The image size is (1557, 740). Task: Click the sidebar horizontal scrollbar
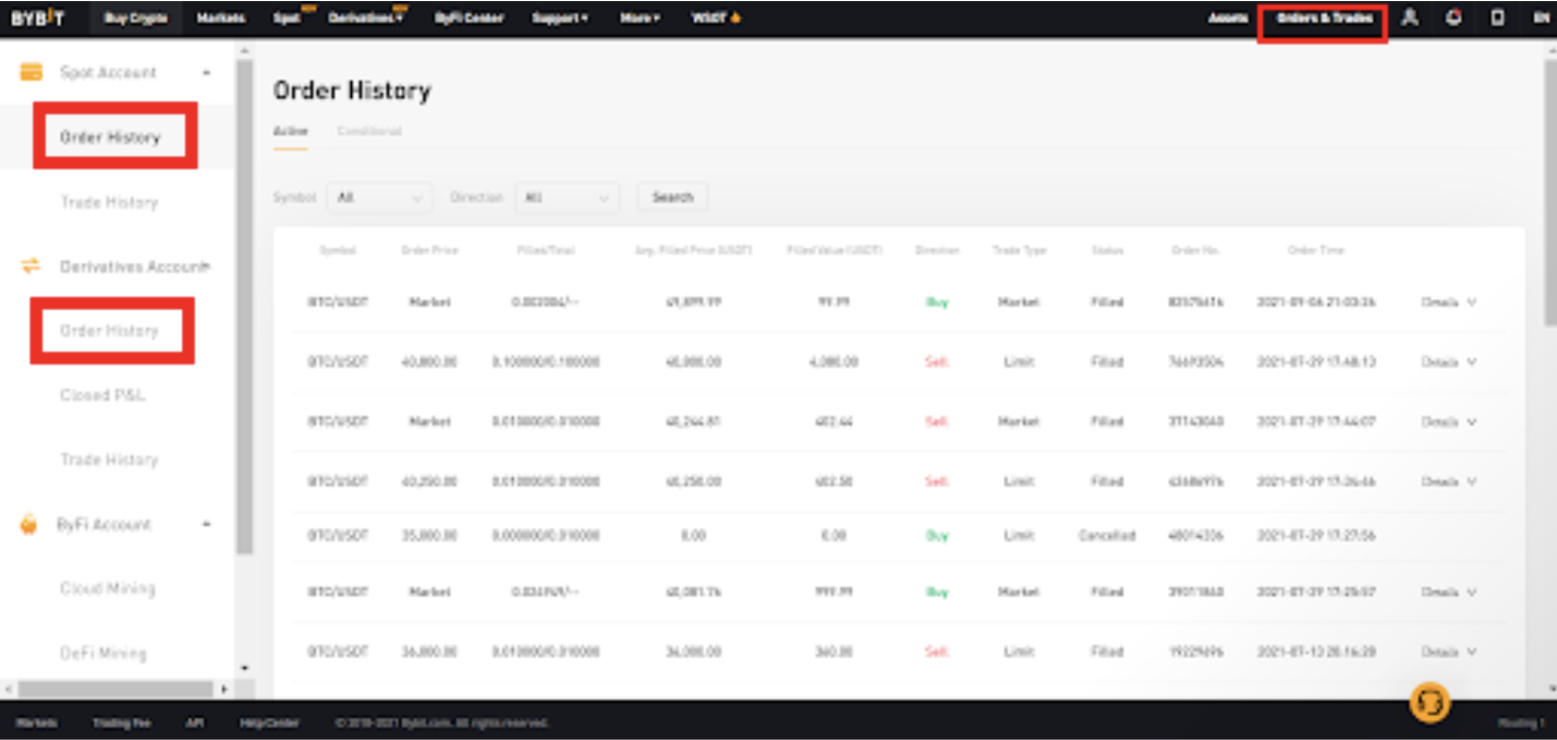[x=115, y=688]
